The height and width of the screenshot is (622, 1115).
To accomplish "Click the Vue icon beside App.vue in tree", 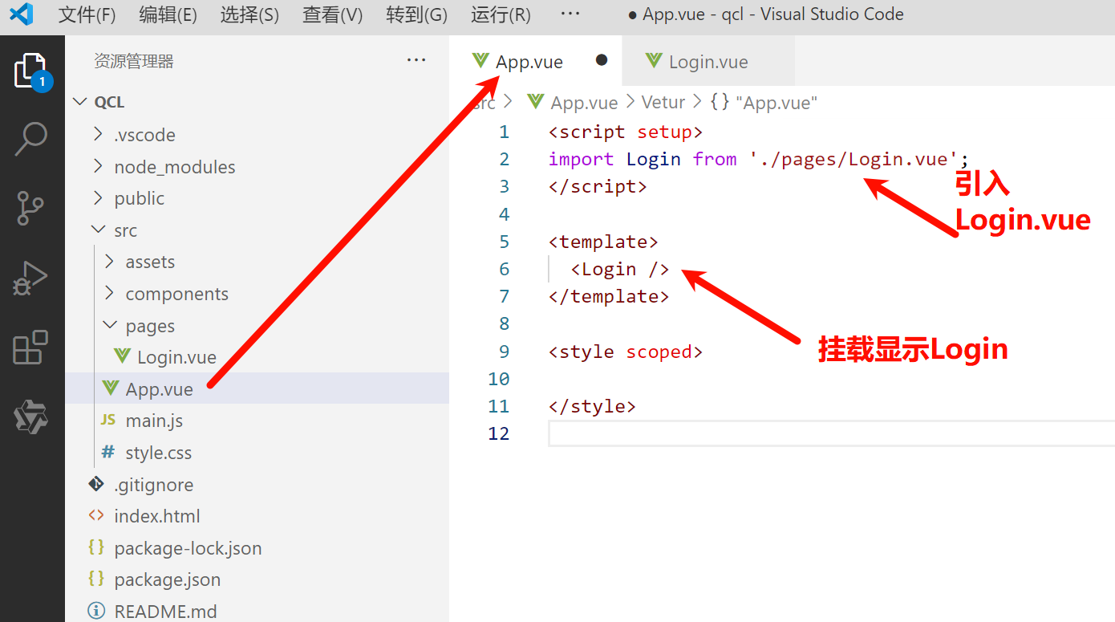I will pyautogui.click(x=111, y=388).
